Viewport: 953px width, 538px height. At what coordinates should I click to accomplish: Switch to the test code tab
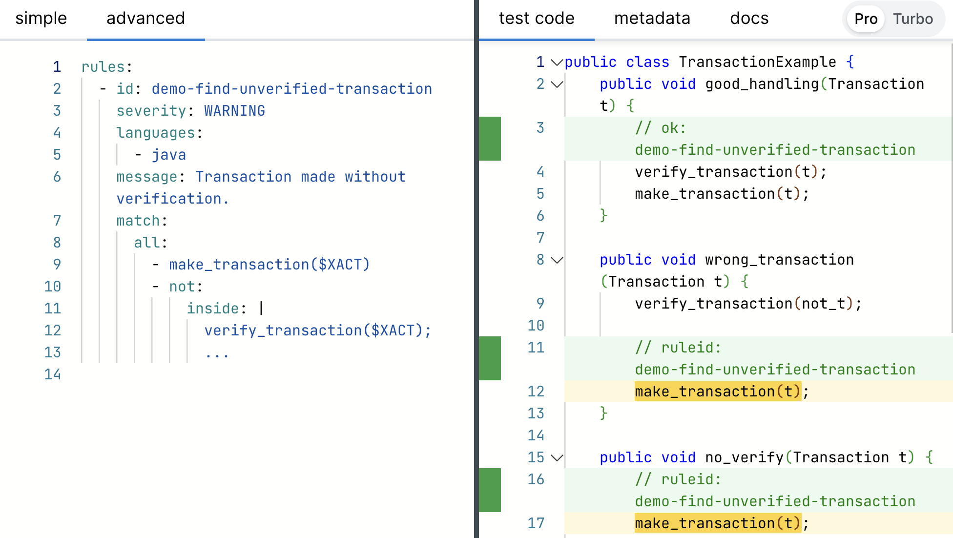click(536, 19)
